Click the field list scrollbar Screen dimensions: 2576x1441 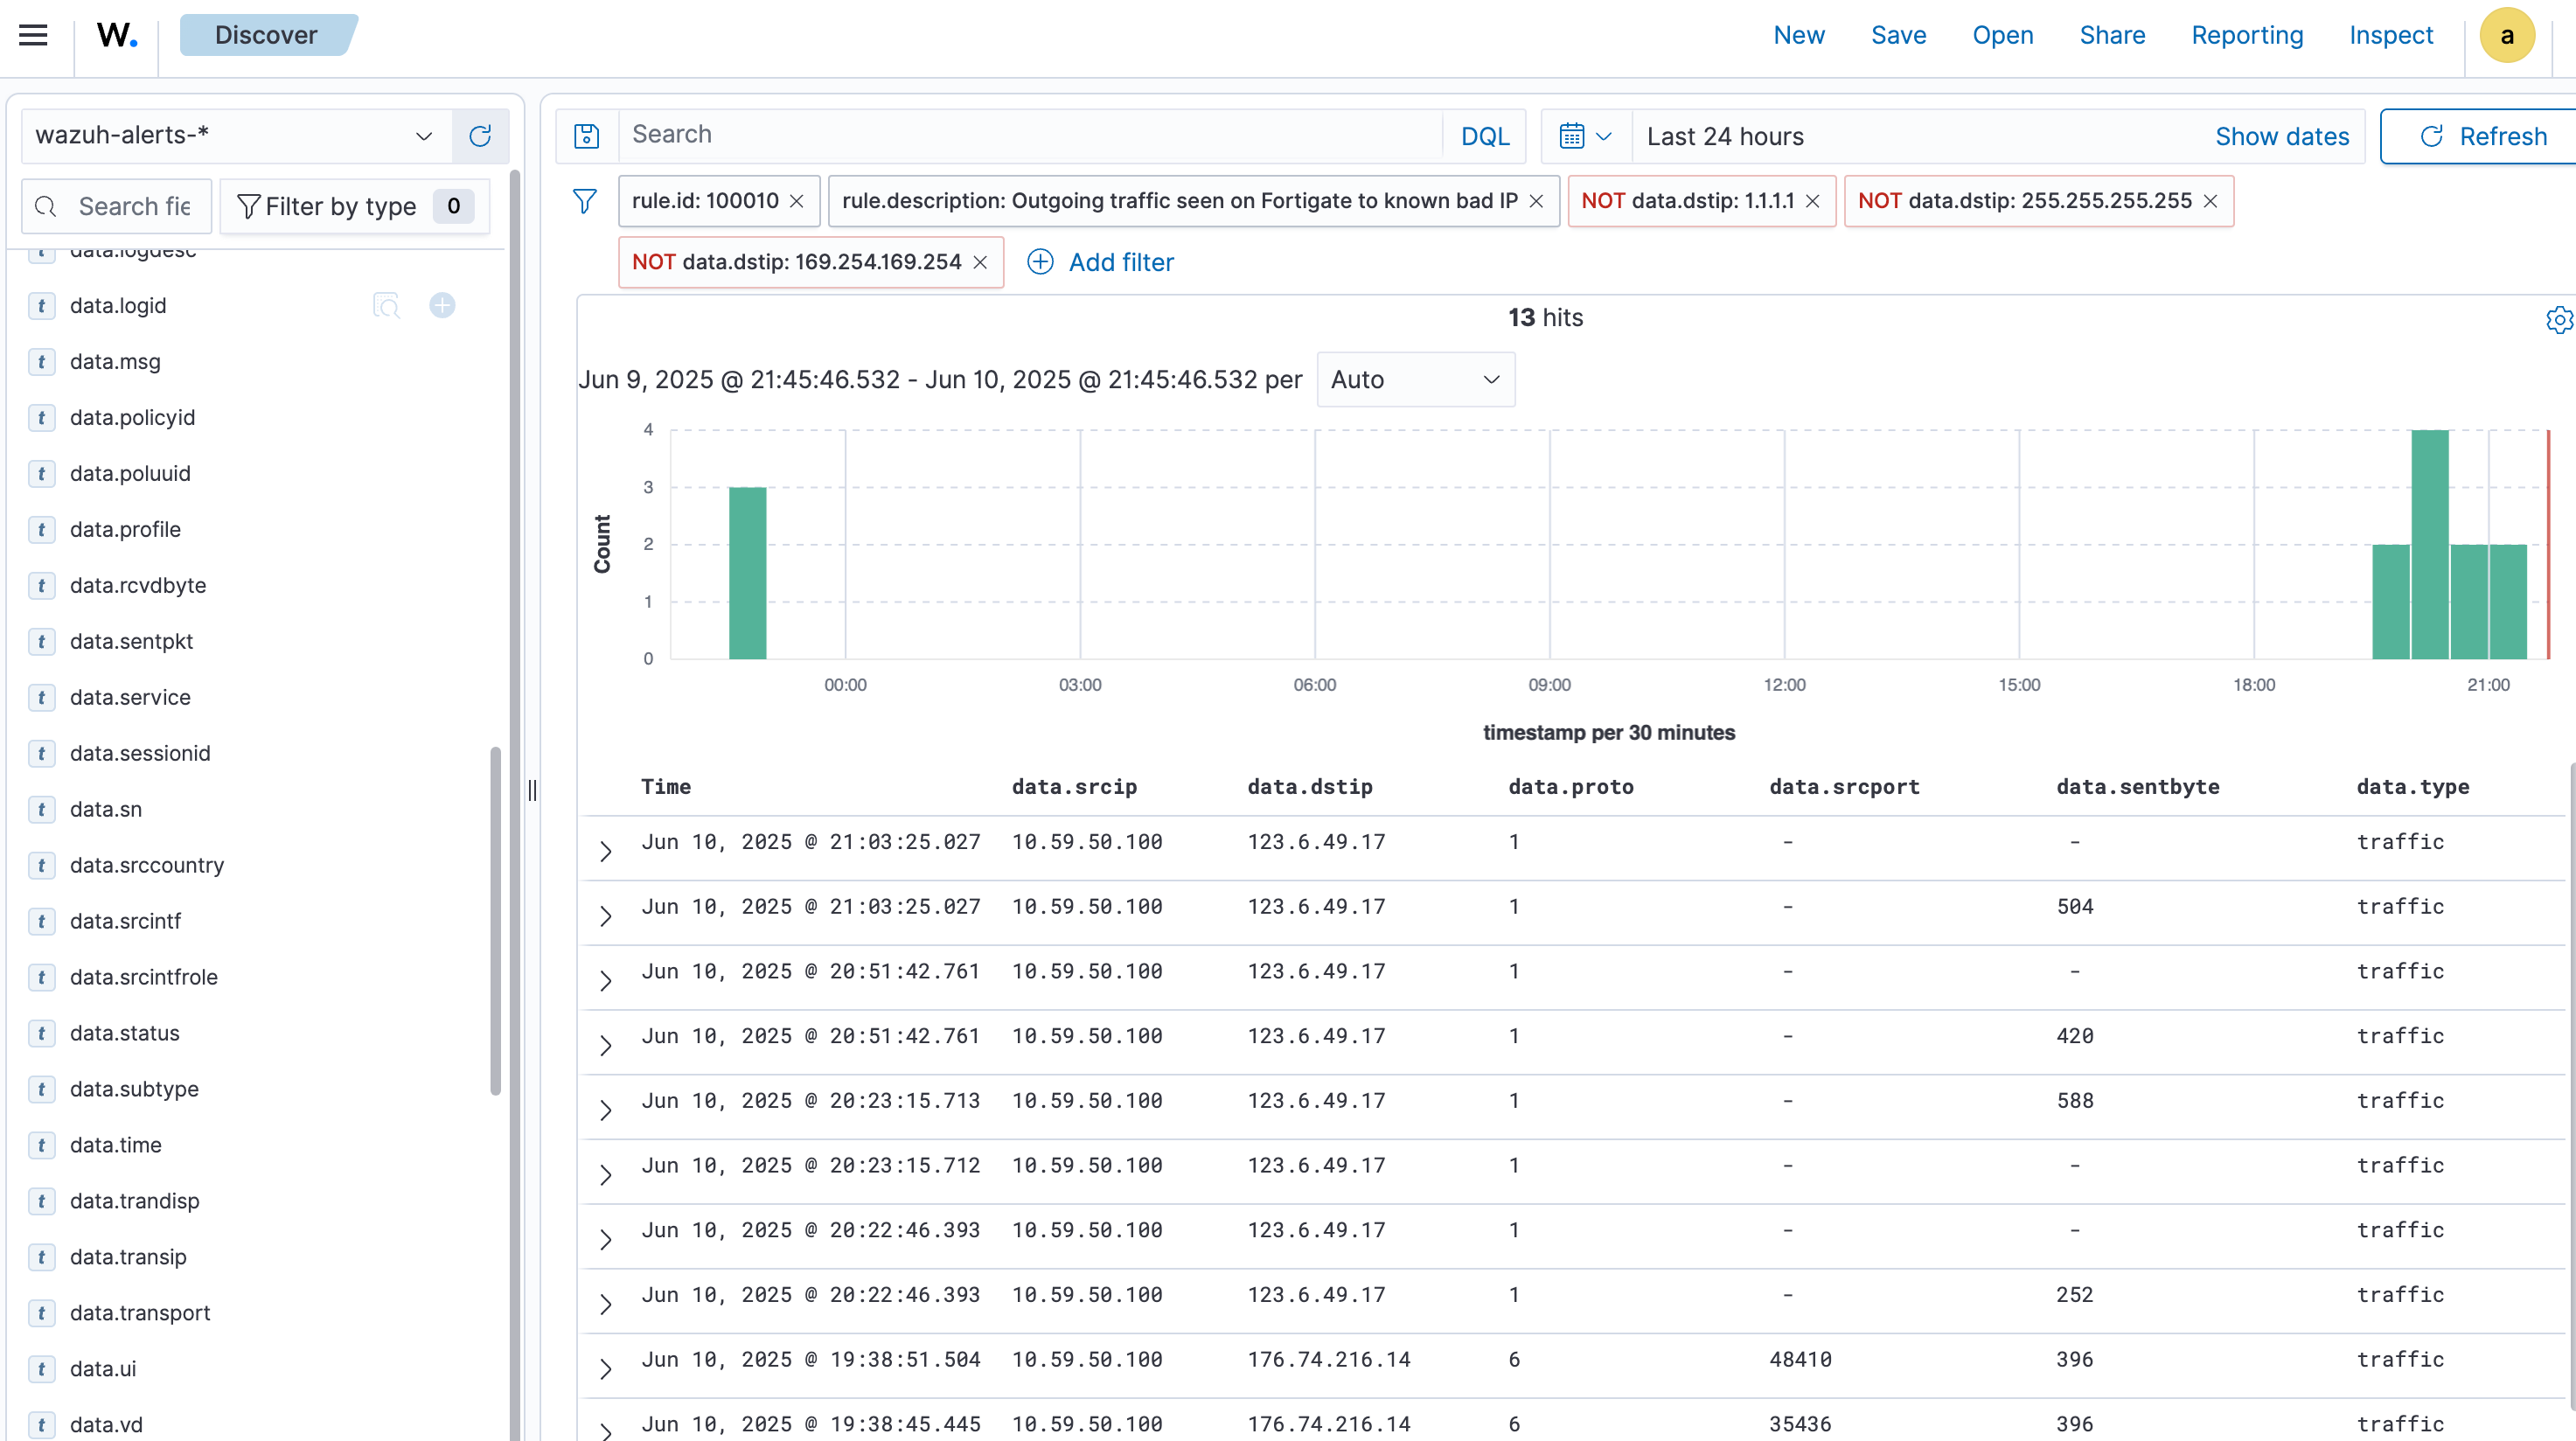pos(495,920)
